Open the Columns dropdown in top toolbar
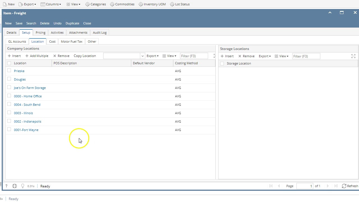 pos(51,4)
